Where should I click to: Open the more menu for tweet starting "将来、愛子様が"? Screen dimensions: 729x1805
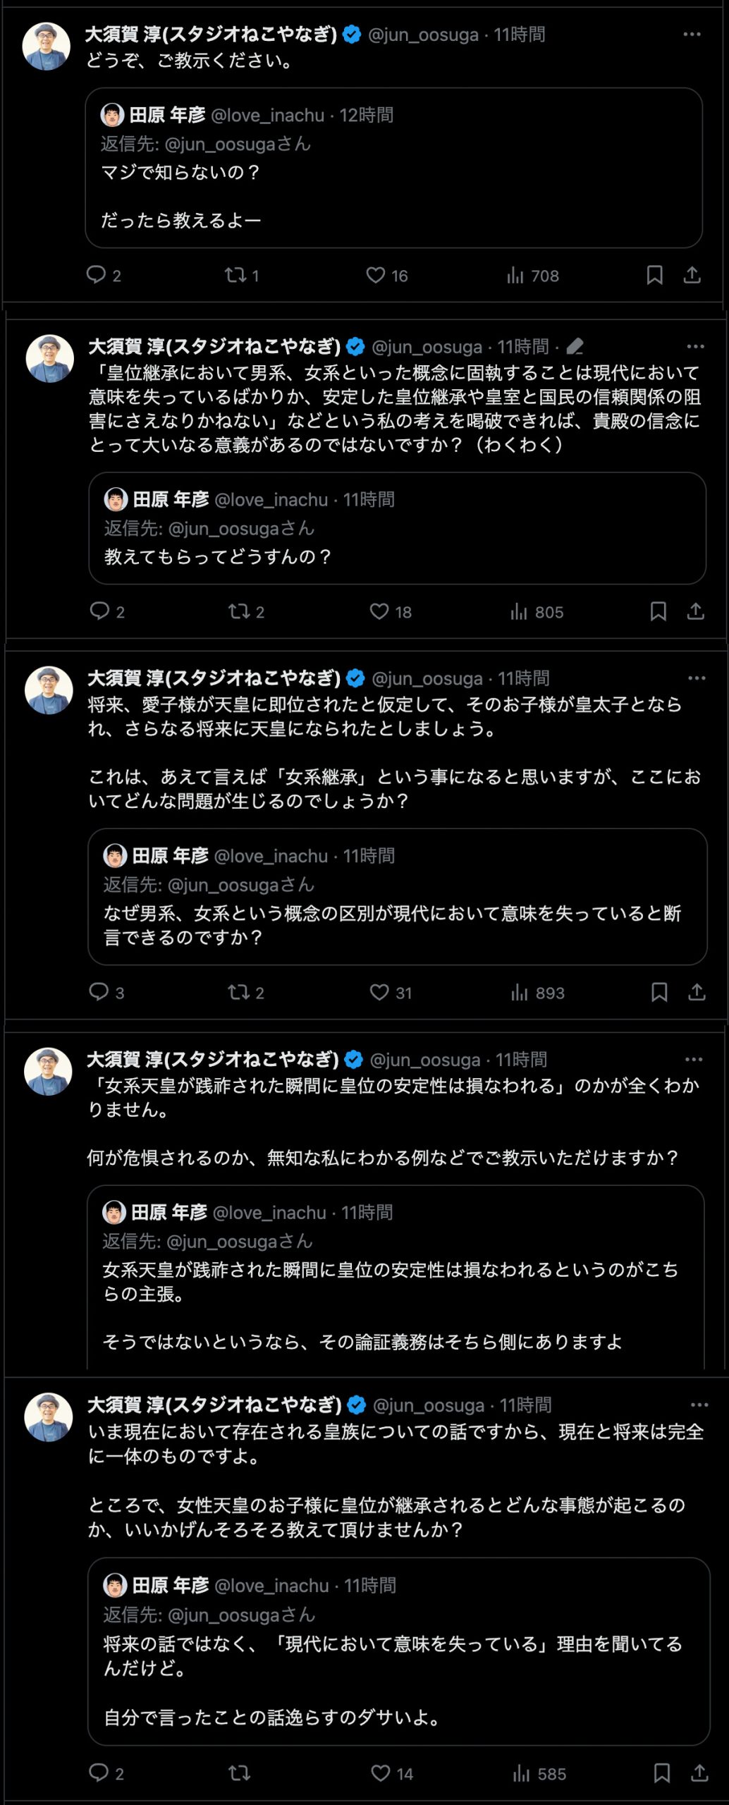pos(696,678)
